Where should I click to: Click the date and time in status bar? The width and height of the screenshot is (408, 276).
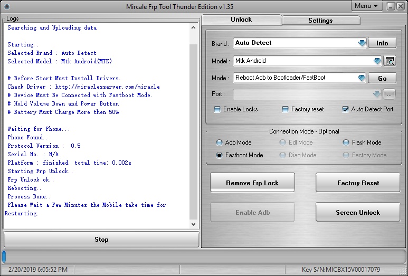pos(38,270)
